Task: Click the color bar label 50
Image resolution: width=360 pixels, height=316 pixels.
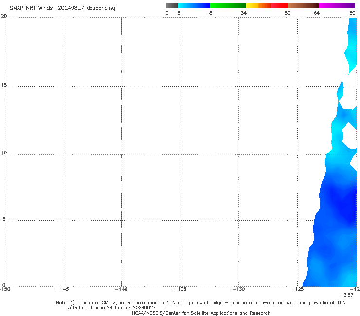Action: click(288, 13)
